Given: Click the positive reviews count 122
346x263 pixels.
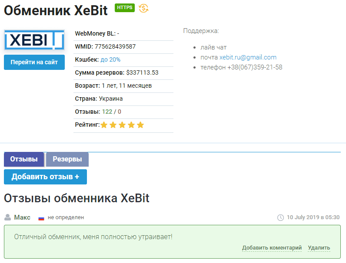Looking at the screenshot, I should click(x=107, y=112).
